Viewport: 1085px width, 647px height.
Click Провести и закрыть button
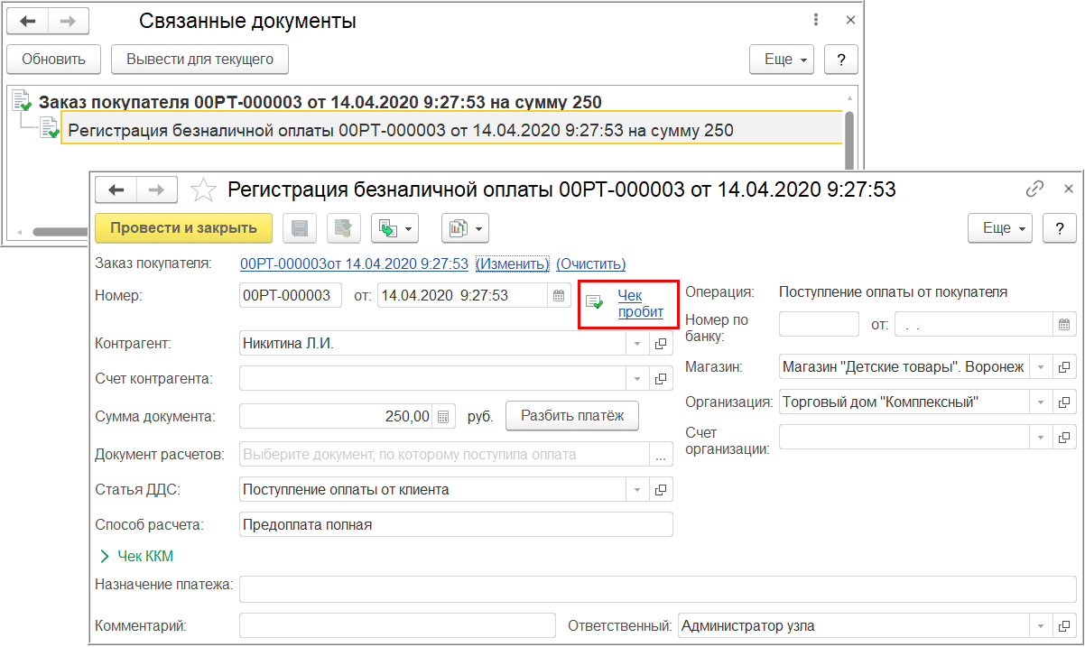click(x=183, y=228)
